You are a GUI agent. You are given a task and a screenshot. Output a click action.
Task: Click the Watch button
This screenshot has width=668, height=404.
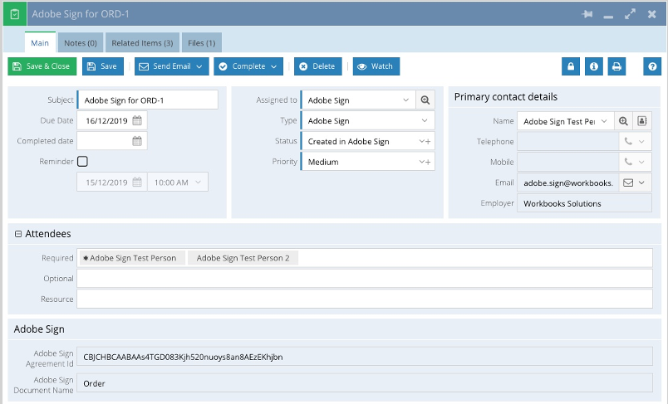(x=376, y=66)
